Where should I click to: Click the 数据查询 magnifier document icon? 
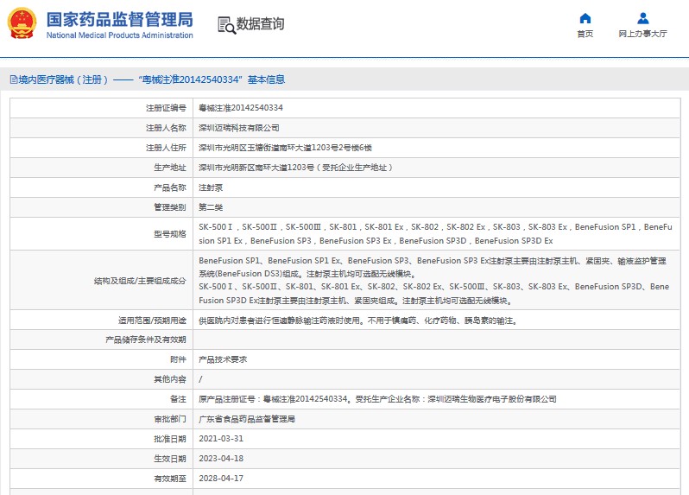[226, 25]
